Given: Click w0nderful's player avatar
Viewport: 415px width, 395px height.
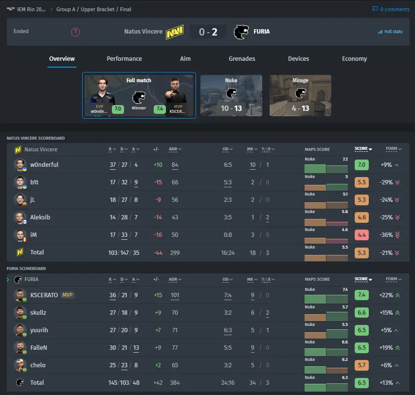Looking at the screenshot, I should (x=20, y=164).
